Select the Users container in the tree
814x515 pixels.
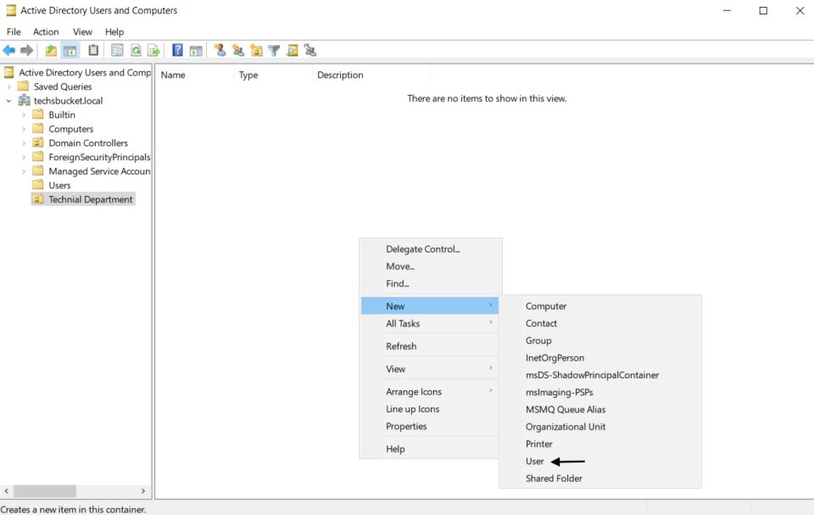59,185
